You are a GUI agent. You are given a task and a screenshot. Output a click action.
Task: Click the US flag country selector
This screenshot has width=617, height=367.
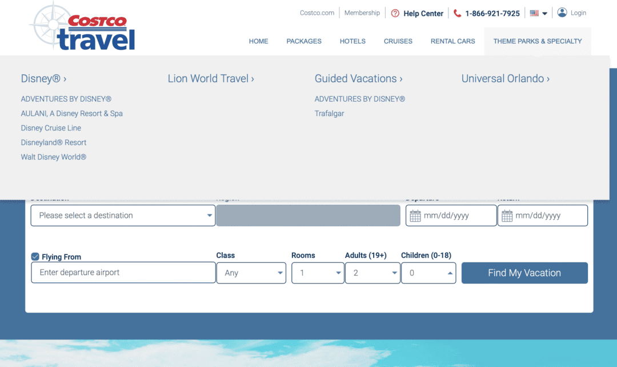pyautogui.click(x=538, y=13)
